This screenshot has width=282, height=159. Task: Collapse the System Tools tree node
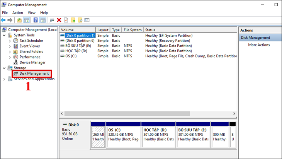pyautogui.click(x=4, y=35)
